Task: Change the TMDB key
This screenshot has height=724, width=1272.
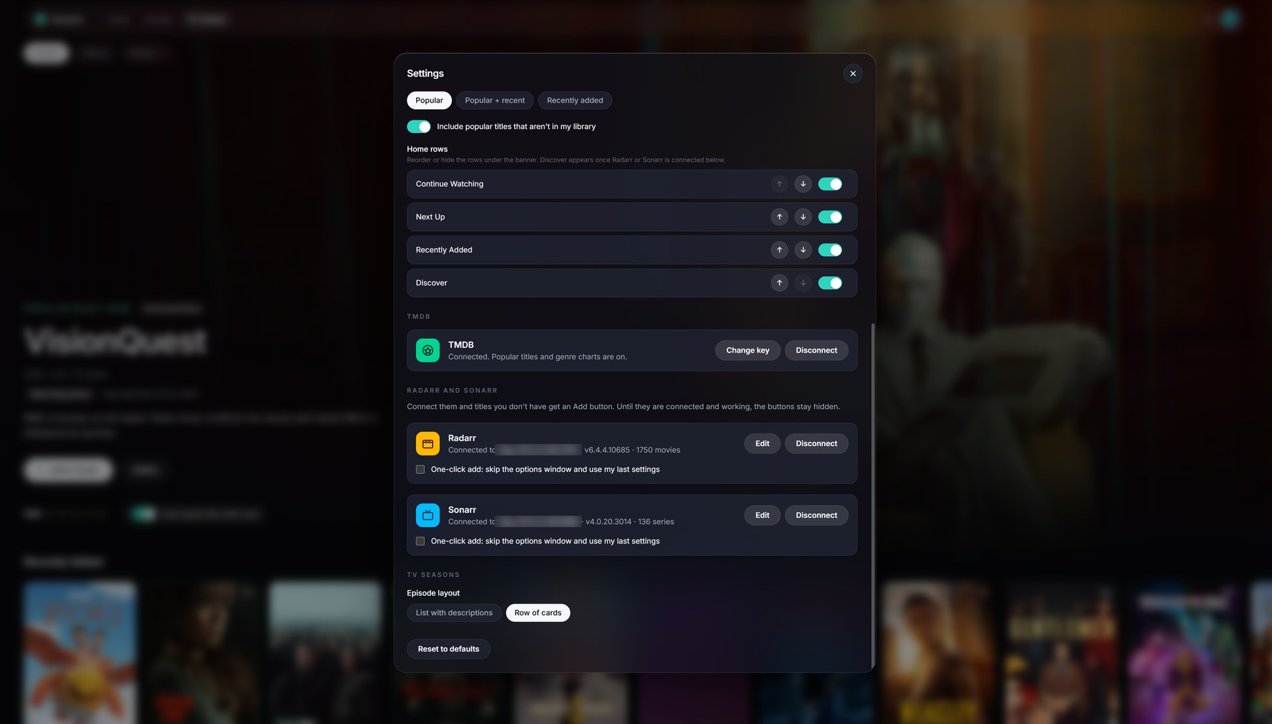Action: [x=747, y=351]
